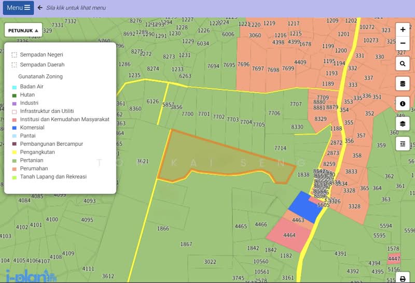This screenshot has height=283, width=415.
Task: Click lot number 7707
Action: click(296, 104)
